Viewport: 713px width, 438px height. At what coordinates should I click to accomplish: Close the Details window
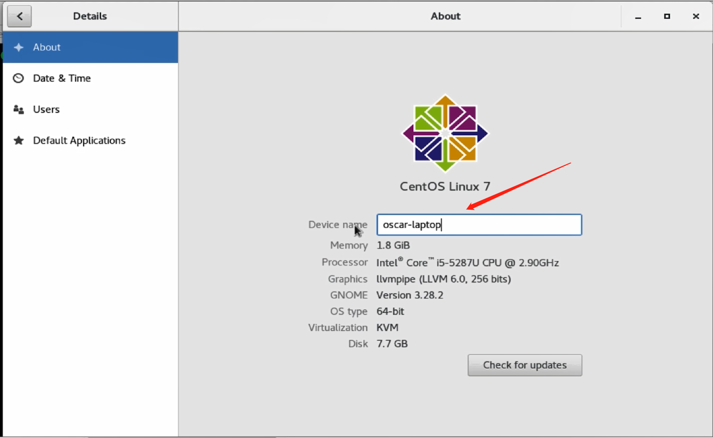click(x=696, y=16)
